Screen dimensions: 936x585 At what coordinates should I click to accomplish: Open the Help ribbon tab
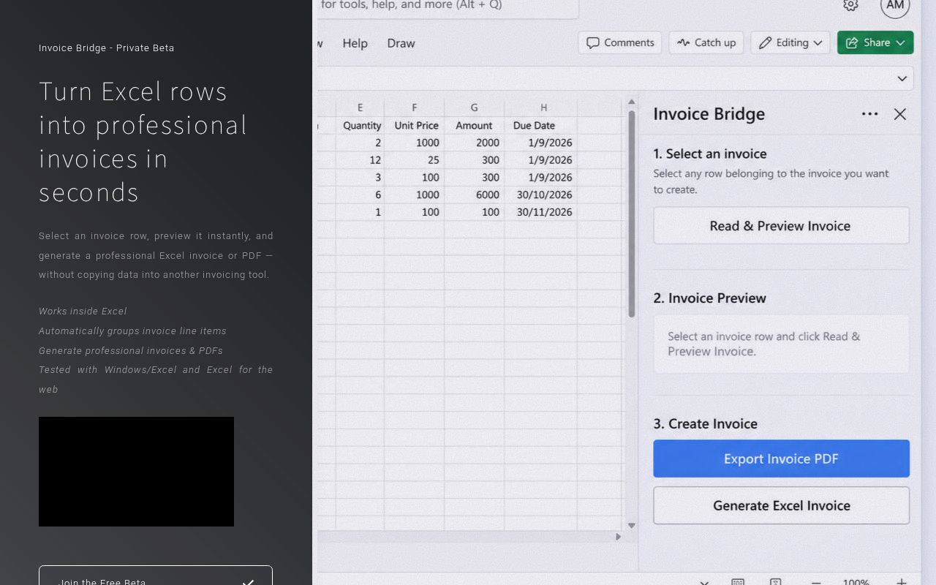pos(355,43)
